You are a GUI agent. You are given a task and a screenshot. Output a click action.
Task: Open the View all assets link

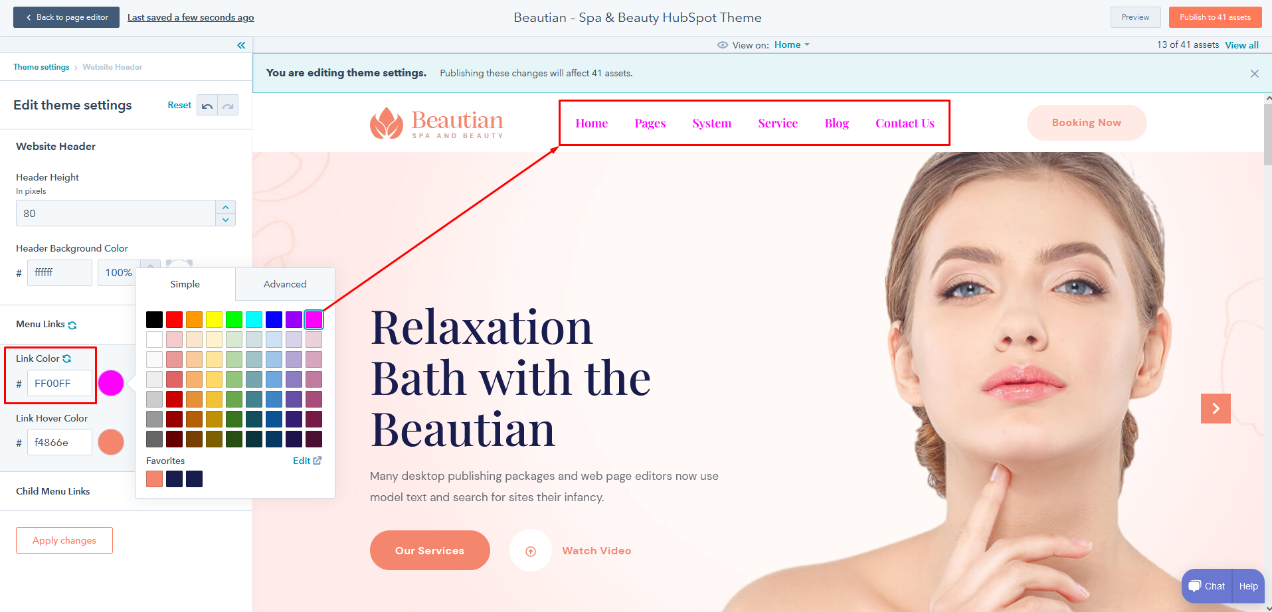[1241, 45]
